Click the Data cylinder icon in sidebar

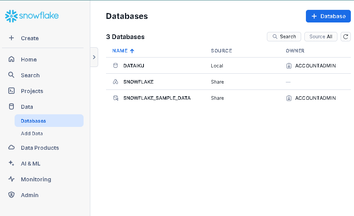click(x=11, y=106)
